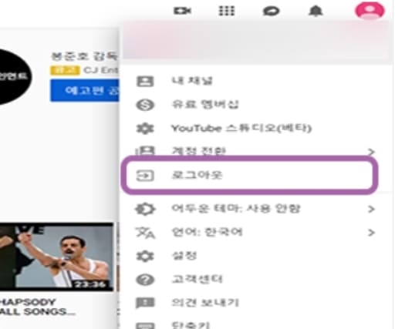
Task: Click the video camera upload icon
Action: (x=182, y=11)
